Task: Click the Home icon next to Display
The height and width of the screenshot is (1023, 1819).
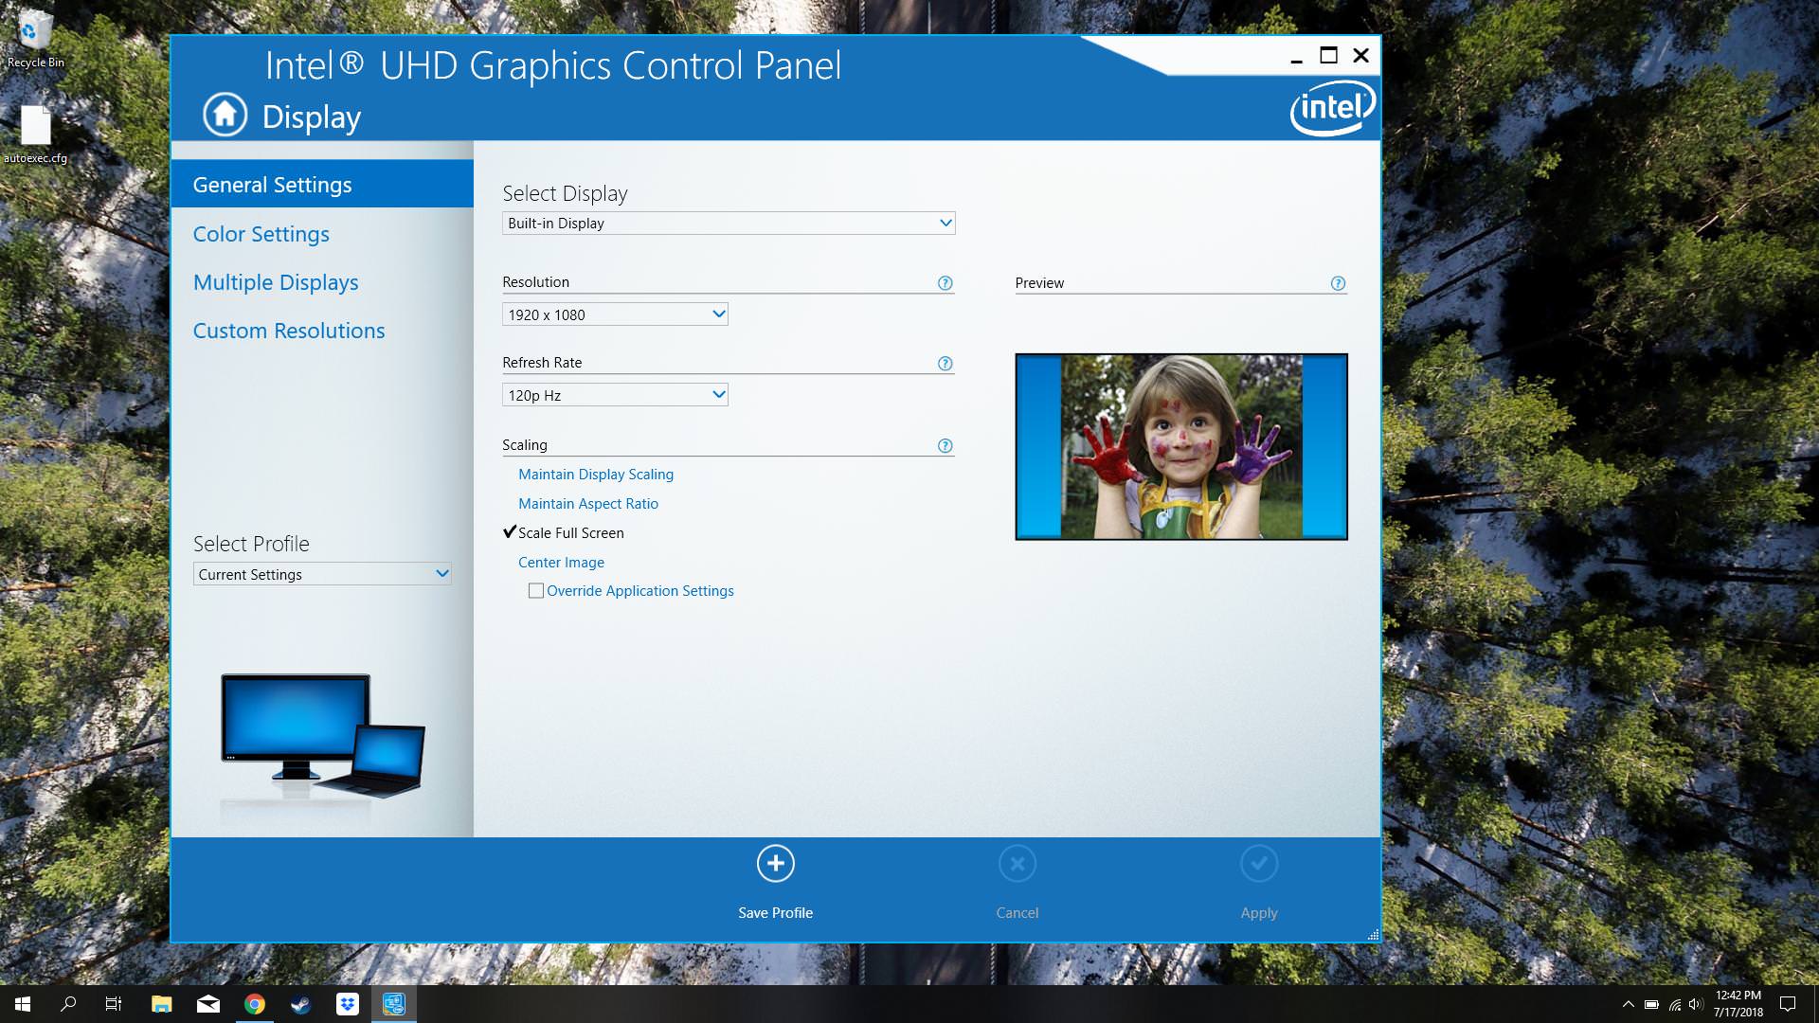Action: click(225, 116)
